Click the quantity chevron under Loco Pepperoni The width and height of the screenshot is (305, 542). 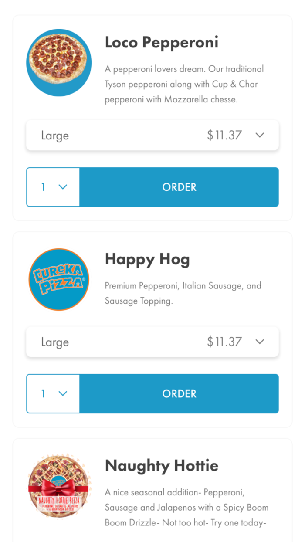64,187
